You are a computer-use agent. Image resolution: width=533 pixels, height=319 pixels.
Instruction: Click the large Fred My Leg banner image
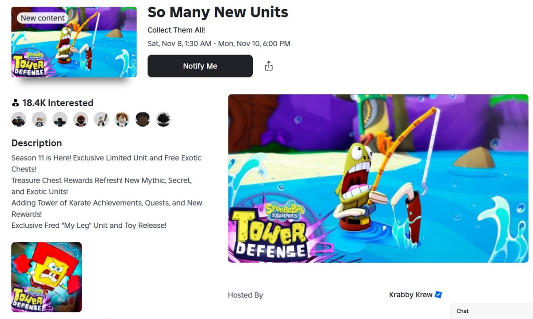(378, 178)
